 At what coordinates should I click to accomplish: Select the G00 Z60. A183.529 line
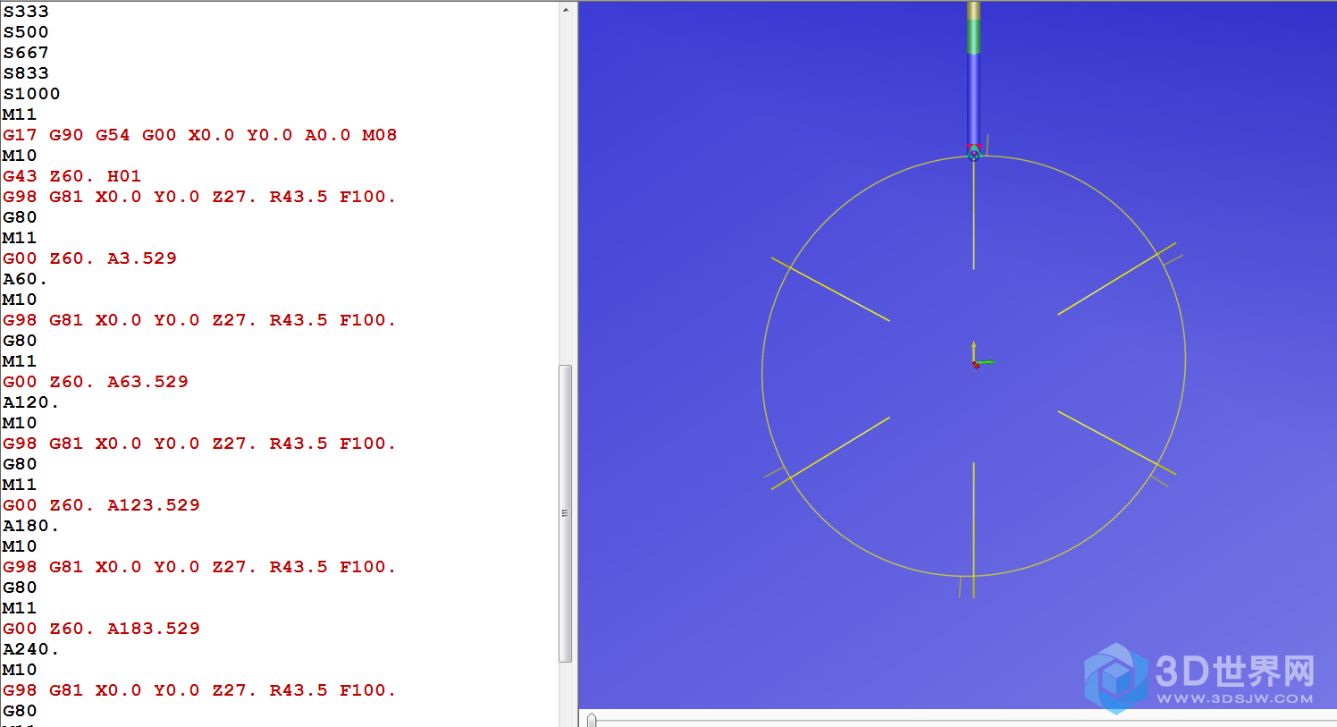[101, 629]
